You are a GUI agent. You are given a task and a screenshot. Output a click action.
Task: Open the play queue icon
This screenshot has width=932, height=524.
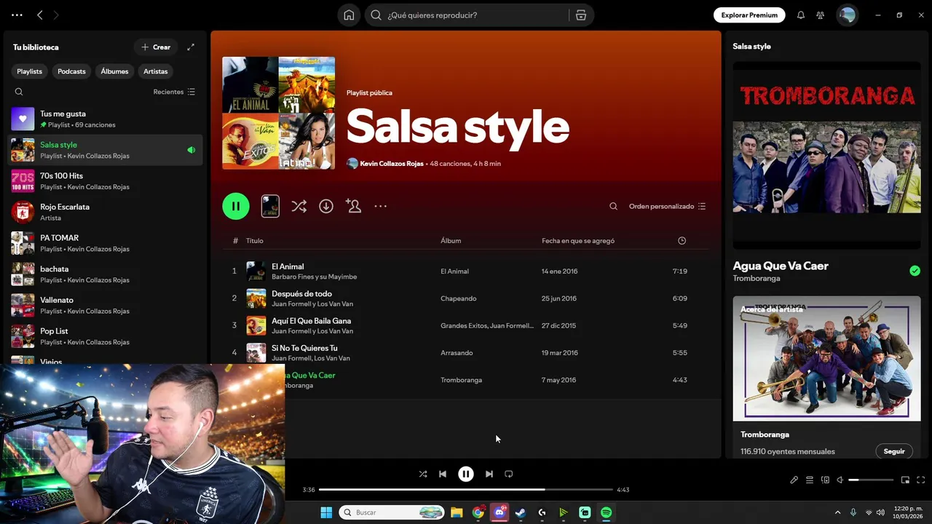coord(810,480)
